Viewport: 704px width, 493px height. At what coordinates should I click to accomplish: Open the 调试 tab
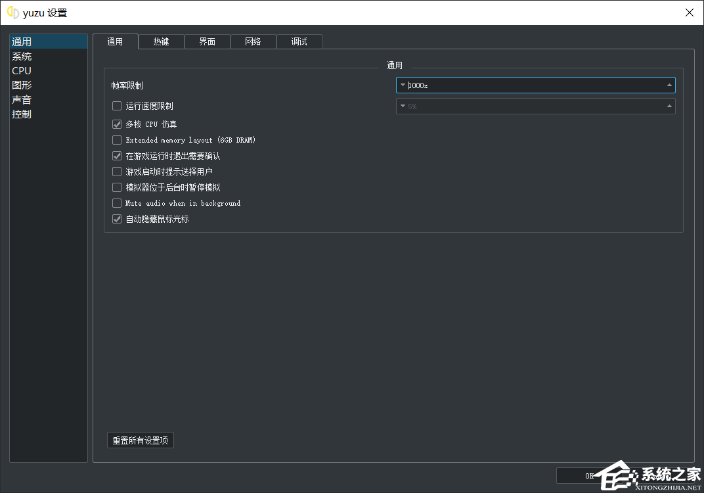pos(299,41)
